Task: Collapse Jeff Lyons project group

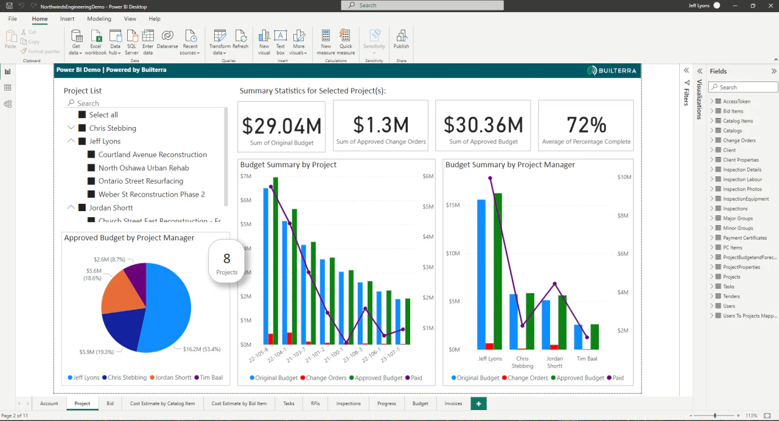Action: [x=71, y=141]
